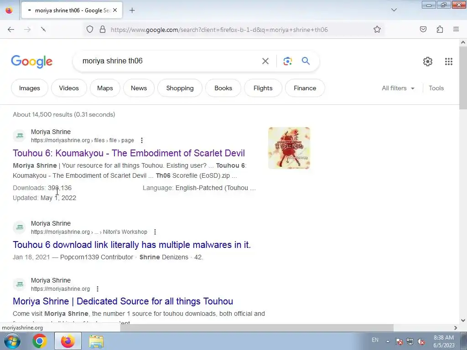Launch Google Chrome from the taskbar
467x350 pixels.
click(x=40, y=341)
